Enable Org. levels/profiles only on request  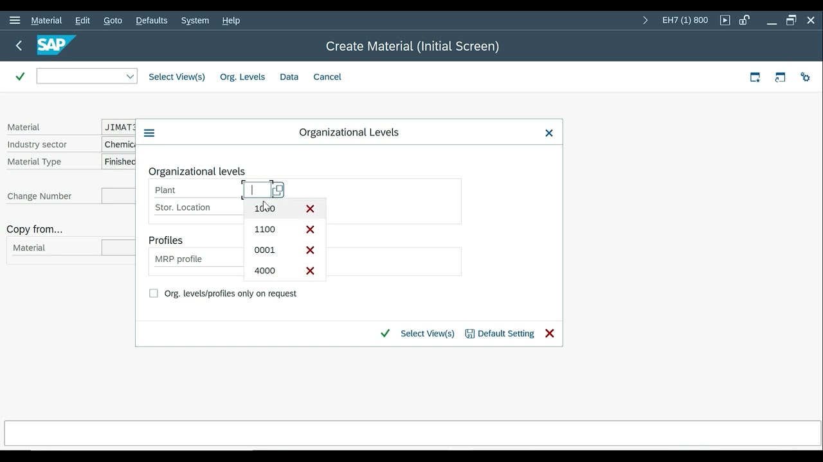point(154,293)
